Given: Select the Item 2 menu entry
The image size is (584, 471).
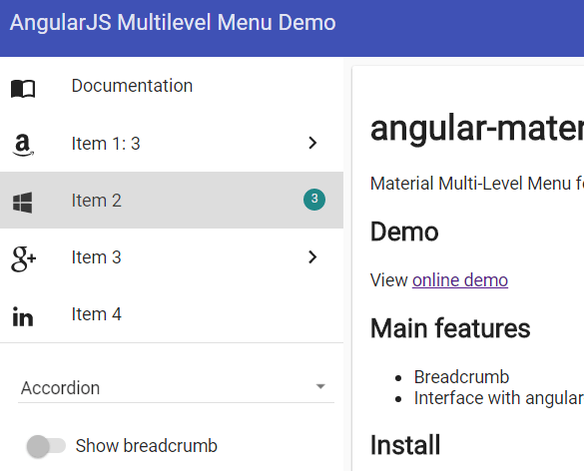Looking at the screenshot, I should pyautogui.click(x=172, y=200).
